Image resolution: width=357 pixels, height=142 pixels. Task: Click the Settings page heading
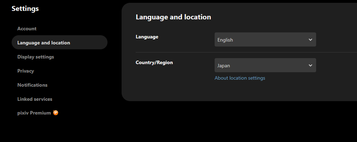(25, 9)
